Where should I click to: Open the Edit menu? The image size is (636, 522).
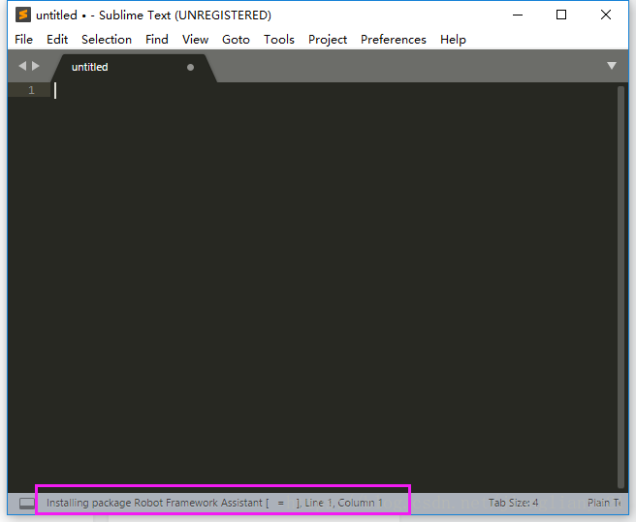pos(57,40)
